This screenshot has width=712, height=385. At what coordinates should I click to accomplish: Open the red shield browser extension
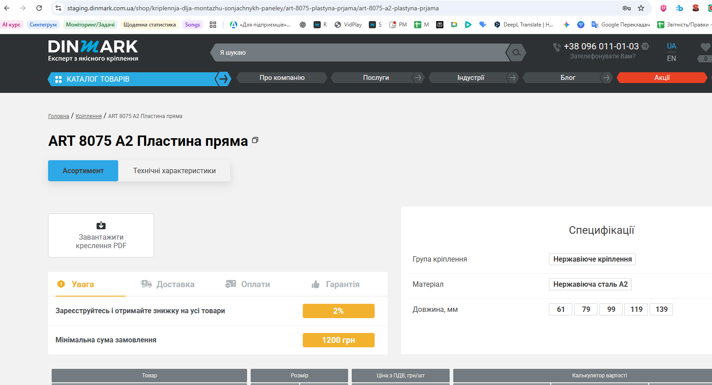[663, 8]
